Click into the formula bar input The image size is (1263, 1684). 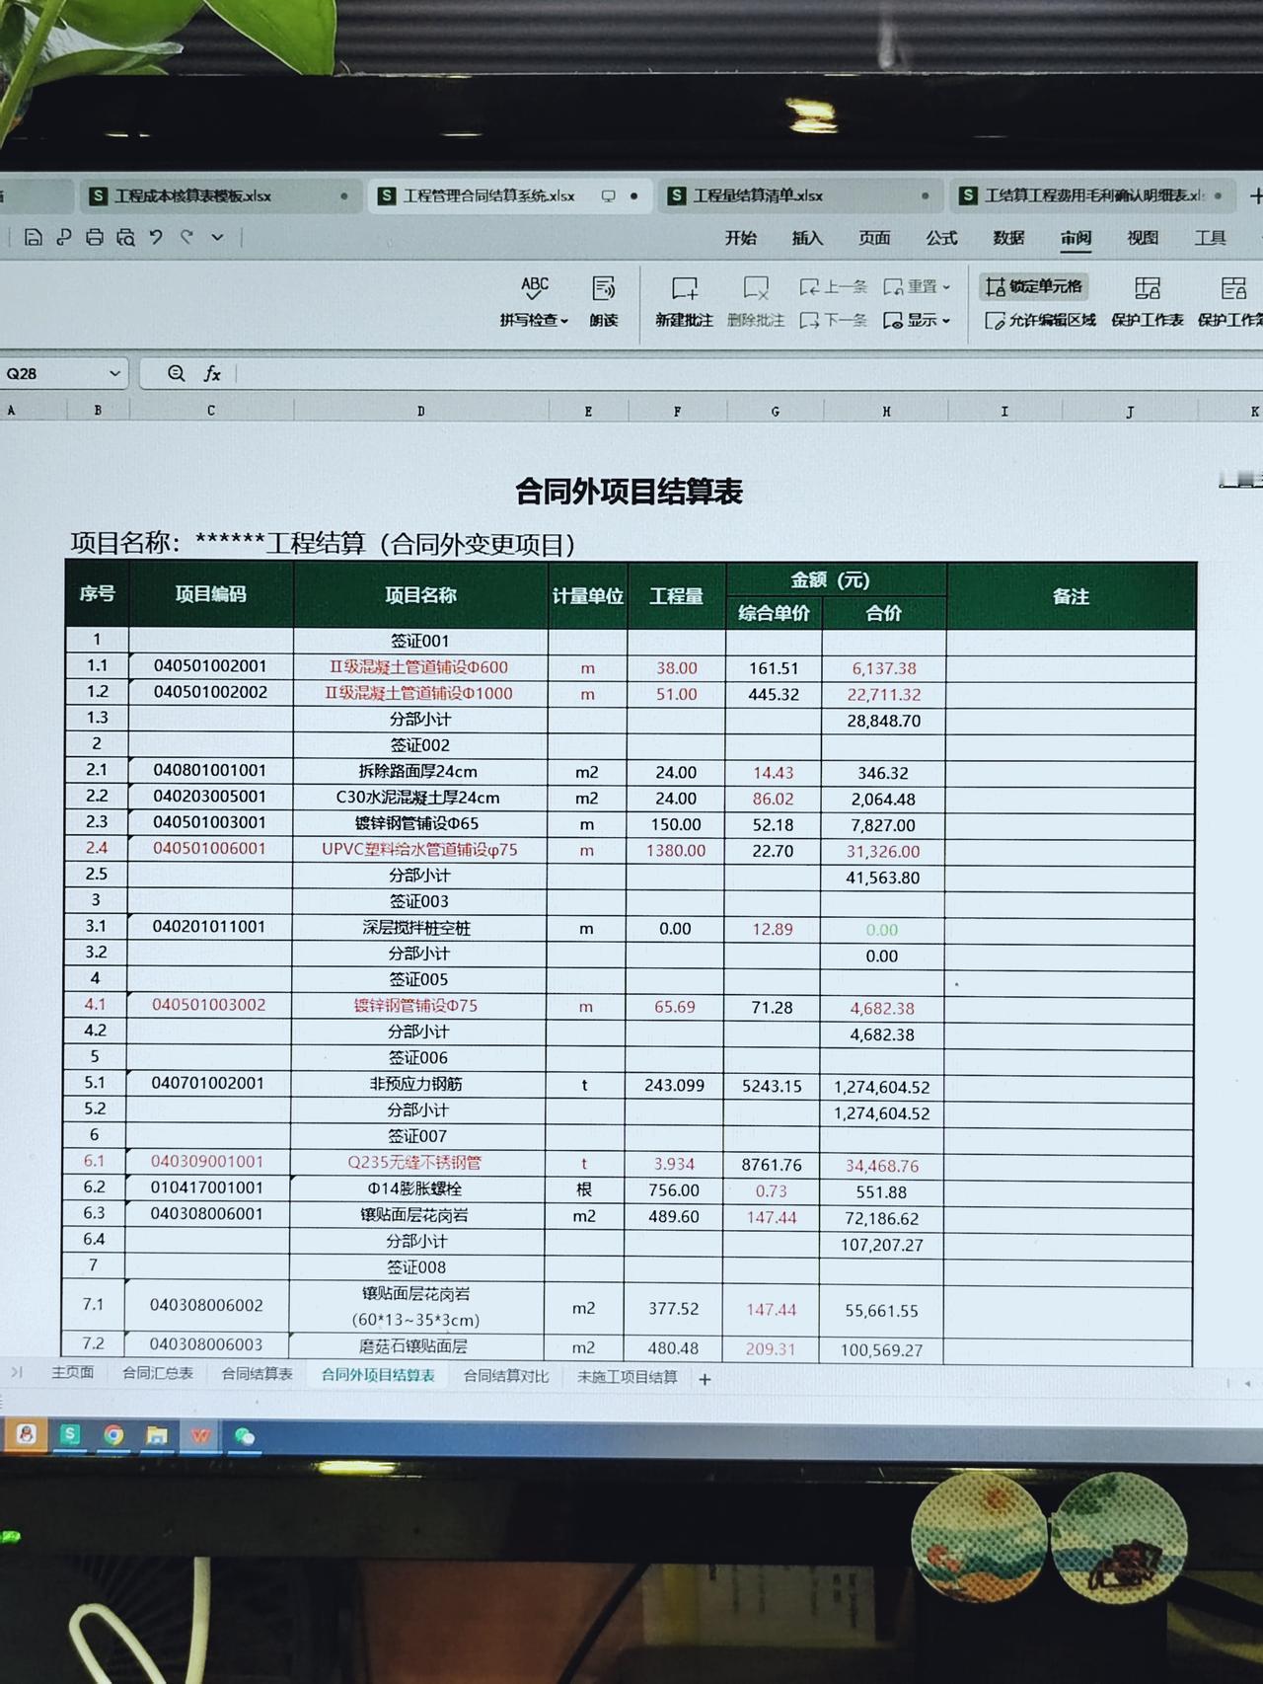750,373
